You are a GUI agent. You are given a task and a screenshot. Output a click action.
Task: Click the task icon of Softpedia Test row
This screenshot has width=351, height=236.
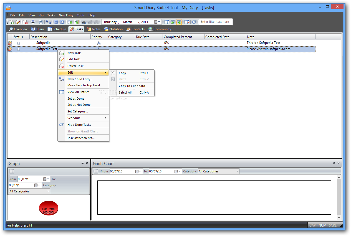pos(10,49)
